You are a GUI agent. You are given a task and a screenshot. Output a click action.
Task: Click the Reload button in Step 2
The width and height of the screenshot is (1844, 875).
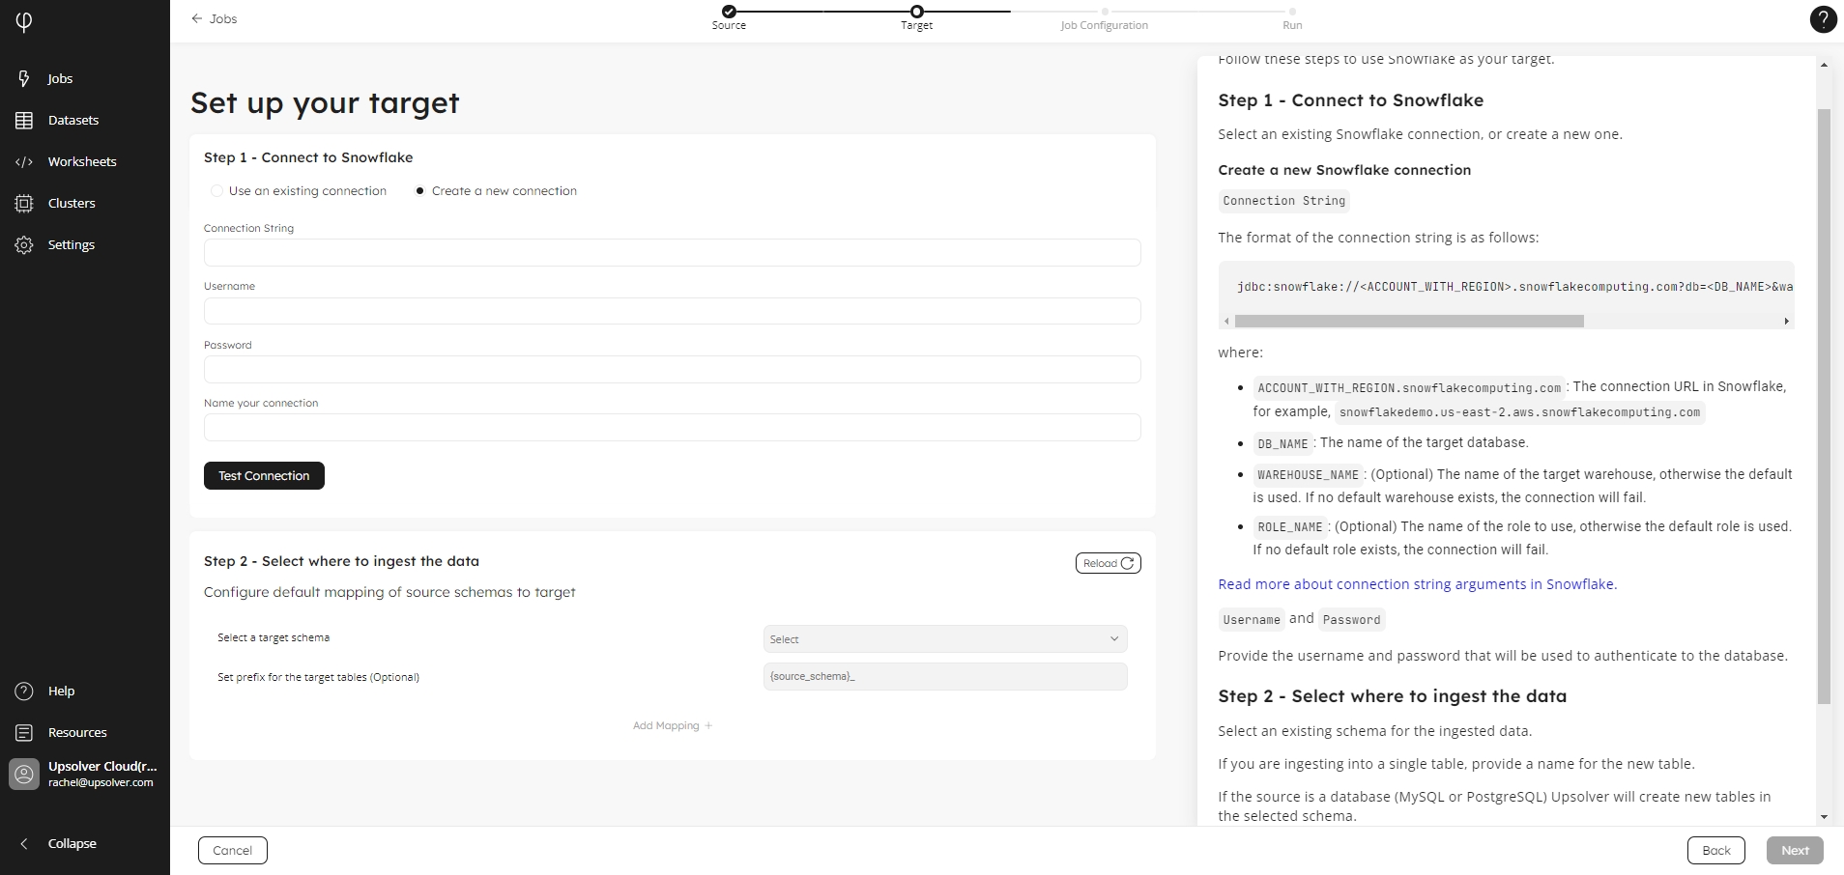(1108, 563)
